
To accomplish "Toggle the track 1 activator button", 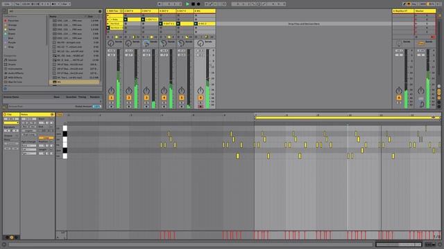I will tap(111, 98).
